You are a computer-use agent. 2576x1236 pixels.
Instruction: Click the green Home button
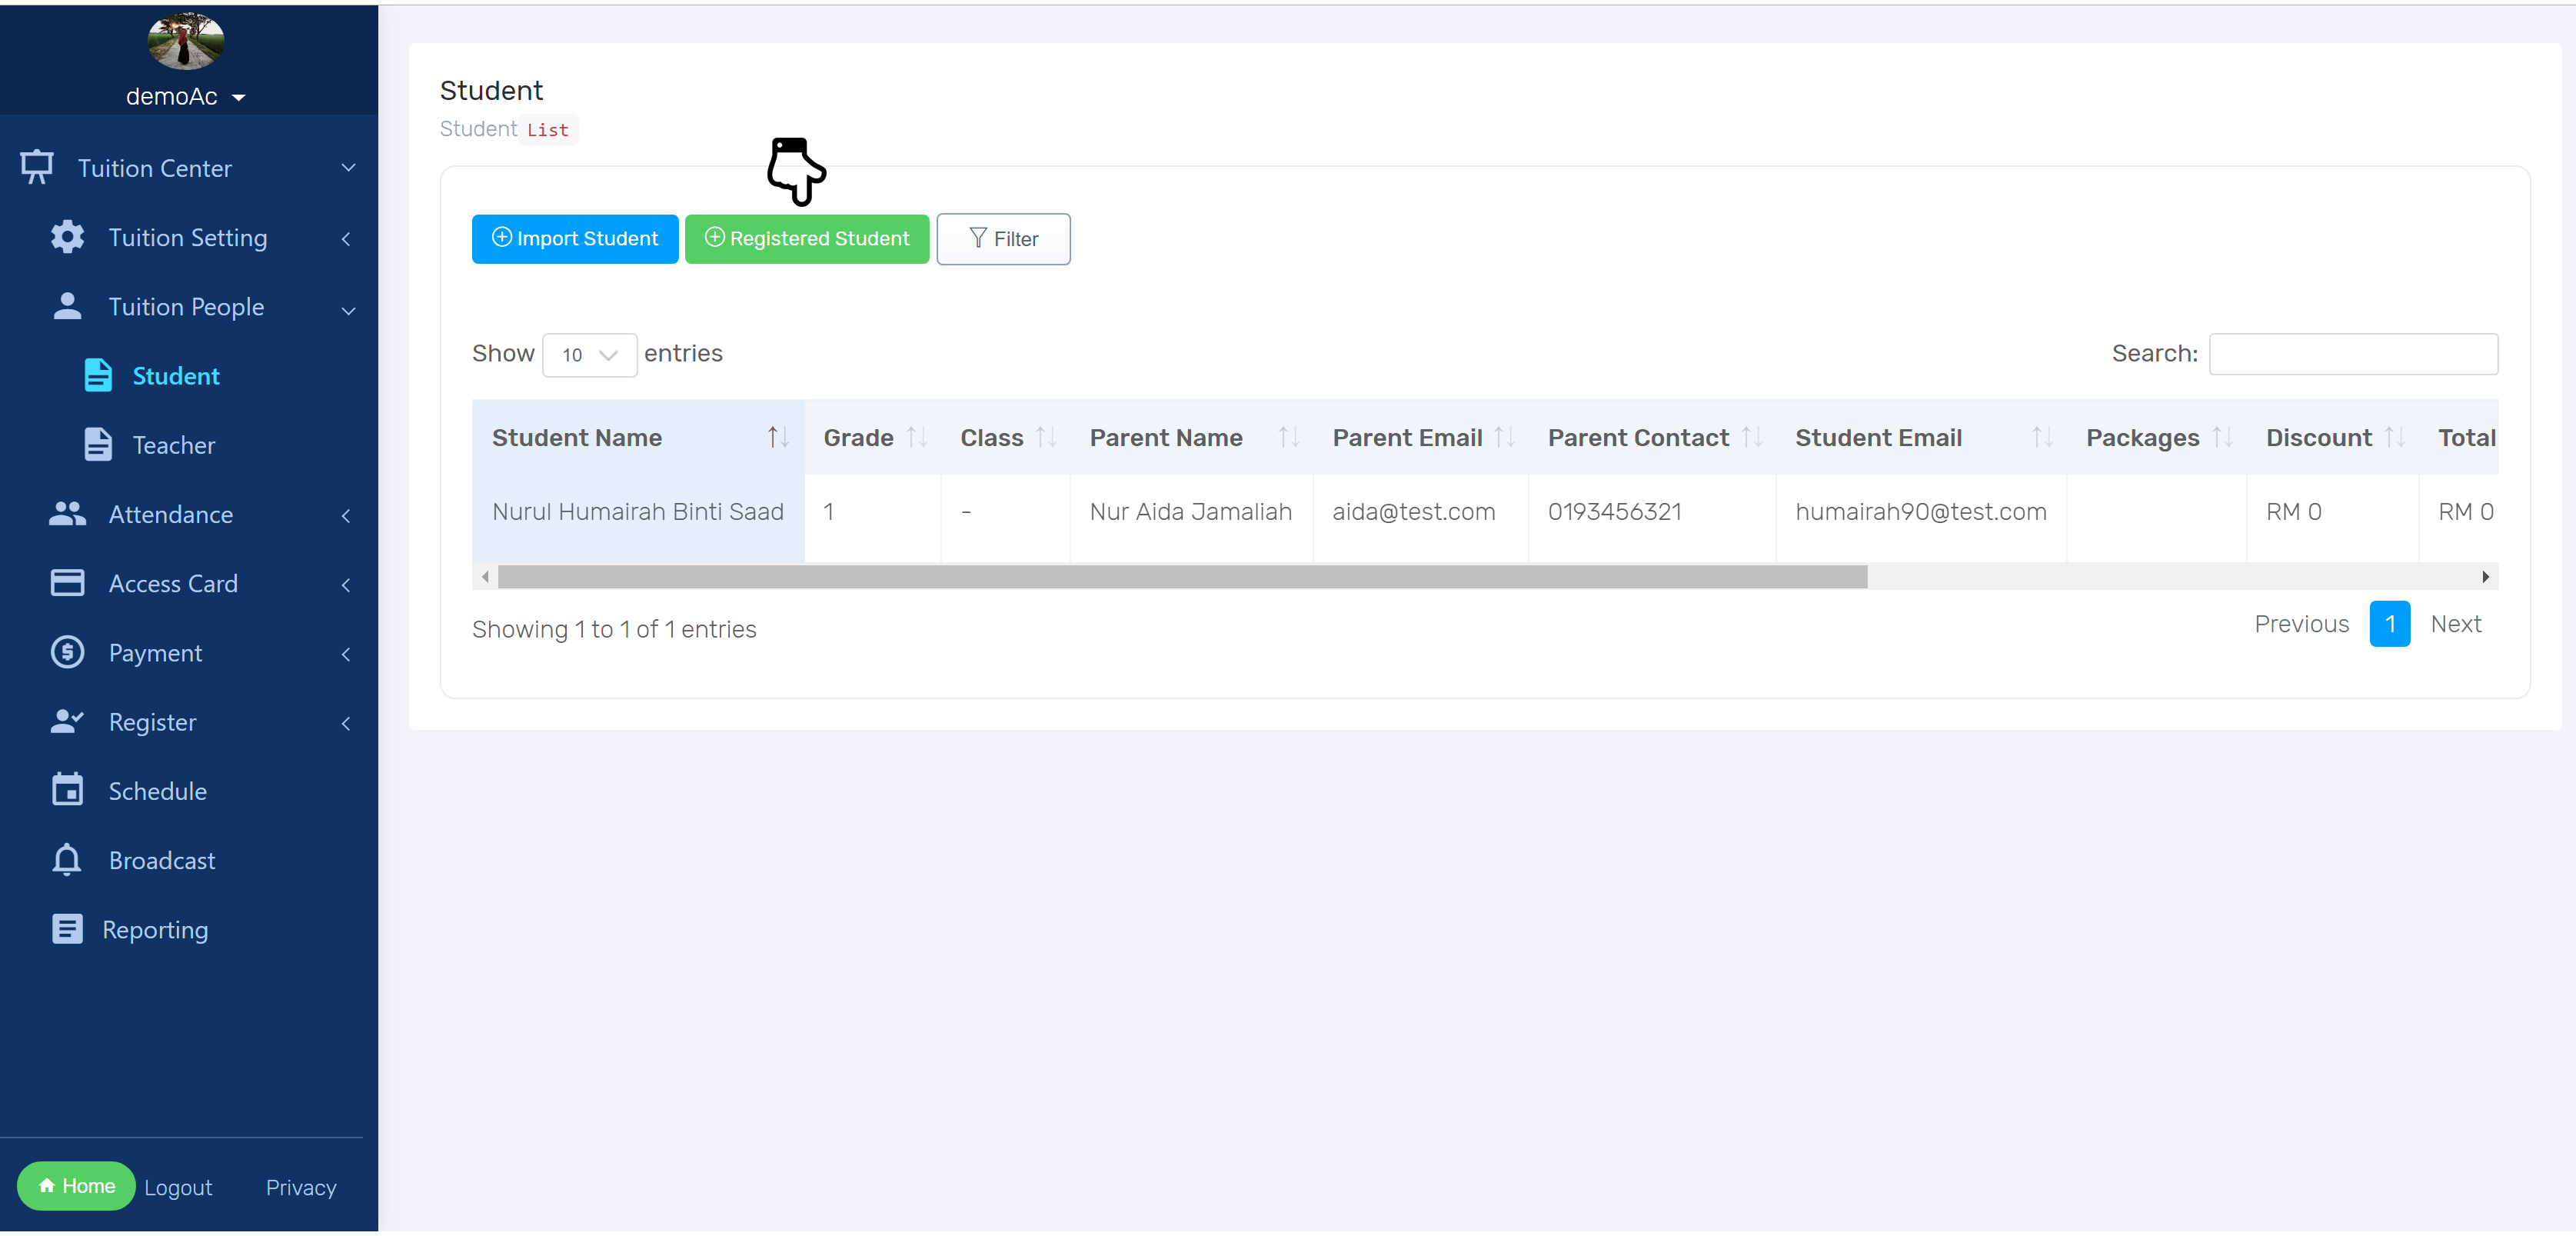(x=76, y=1185)
